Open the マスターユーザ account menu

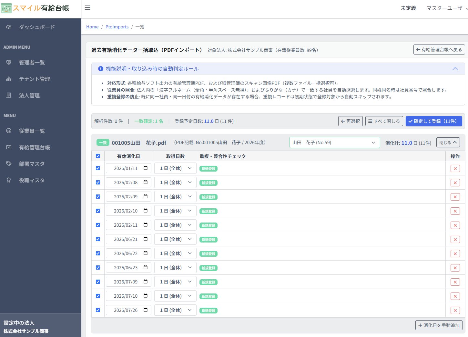click(447, 8)
